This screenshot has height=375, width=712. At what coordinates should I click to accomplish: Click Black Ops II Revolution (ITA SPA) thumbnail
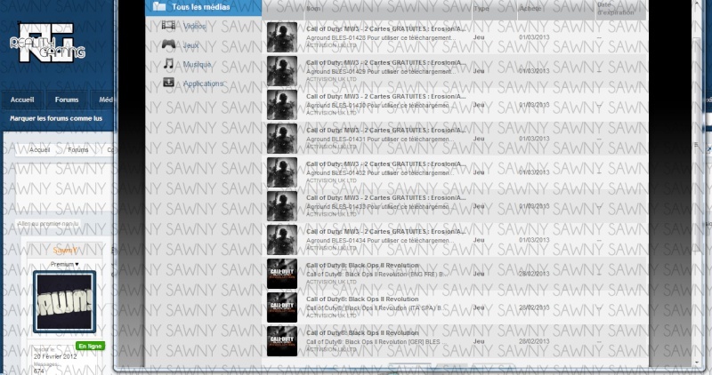point(282,307)
